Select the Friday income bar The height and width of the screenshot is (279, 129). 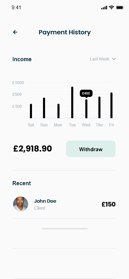point(111,105)
